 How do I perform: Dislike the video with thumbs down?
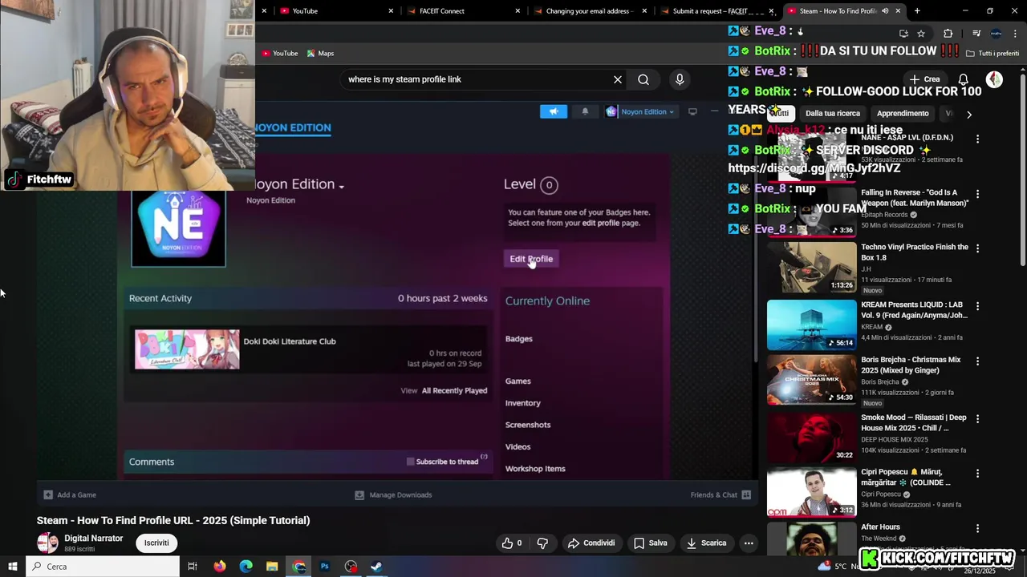click(x=542, y=543)
